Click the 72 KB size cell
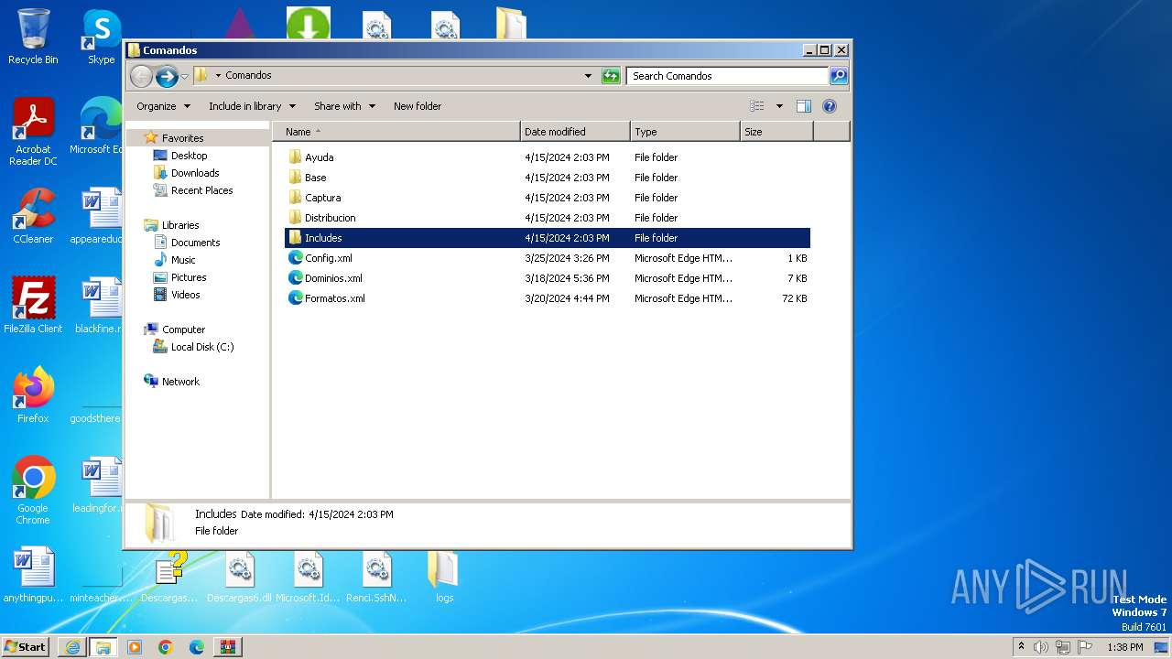Image resolution: width=1172 pixels, height=659 pixels. tap(795, 298)
